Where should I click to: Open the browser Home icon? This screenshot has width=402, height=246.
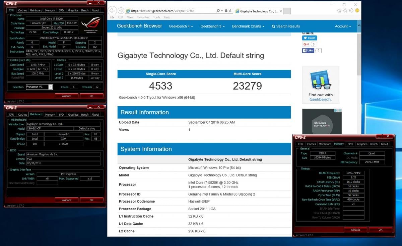pyautogui.click(x=339, y=10)
